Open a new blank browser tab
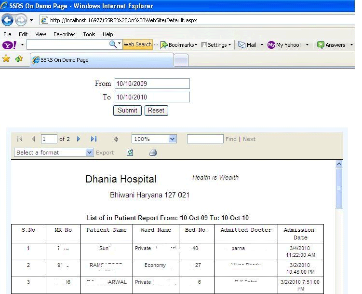This screenshot has width=362, height=294. pos(181,60)
